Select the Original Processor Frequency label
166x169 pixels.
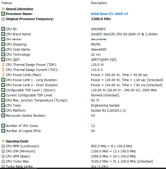(x=30, y=19)
